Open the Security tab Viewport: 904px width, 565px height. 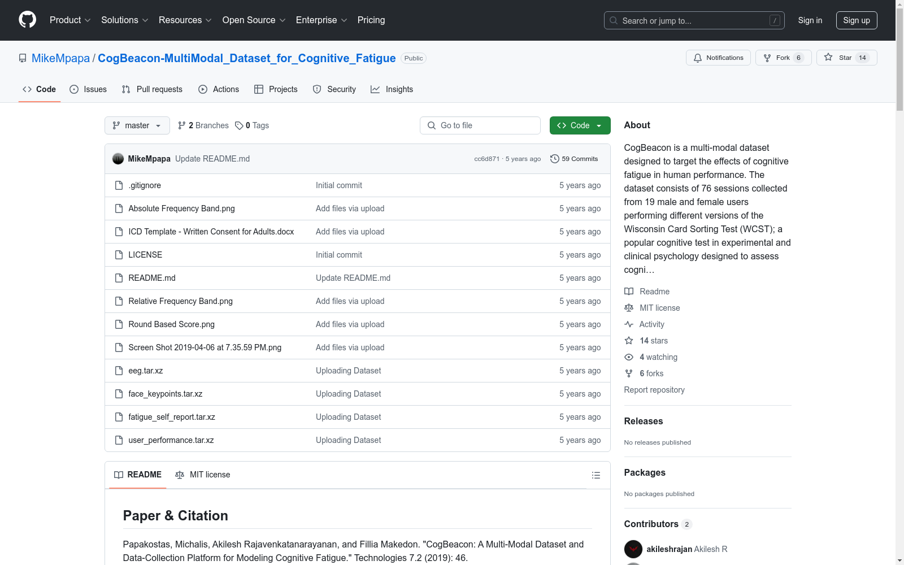pyautogui.click(x=334, y=89)
